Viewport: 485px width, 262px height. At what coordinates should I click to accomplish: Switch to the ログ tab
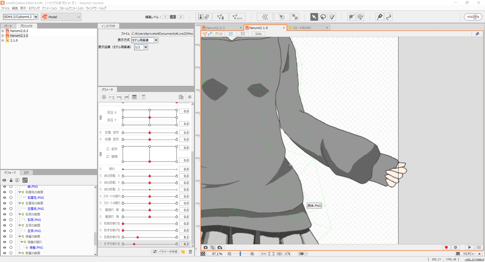coord(26,172)
